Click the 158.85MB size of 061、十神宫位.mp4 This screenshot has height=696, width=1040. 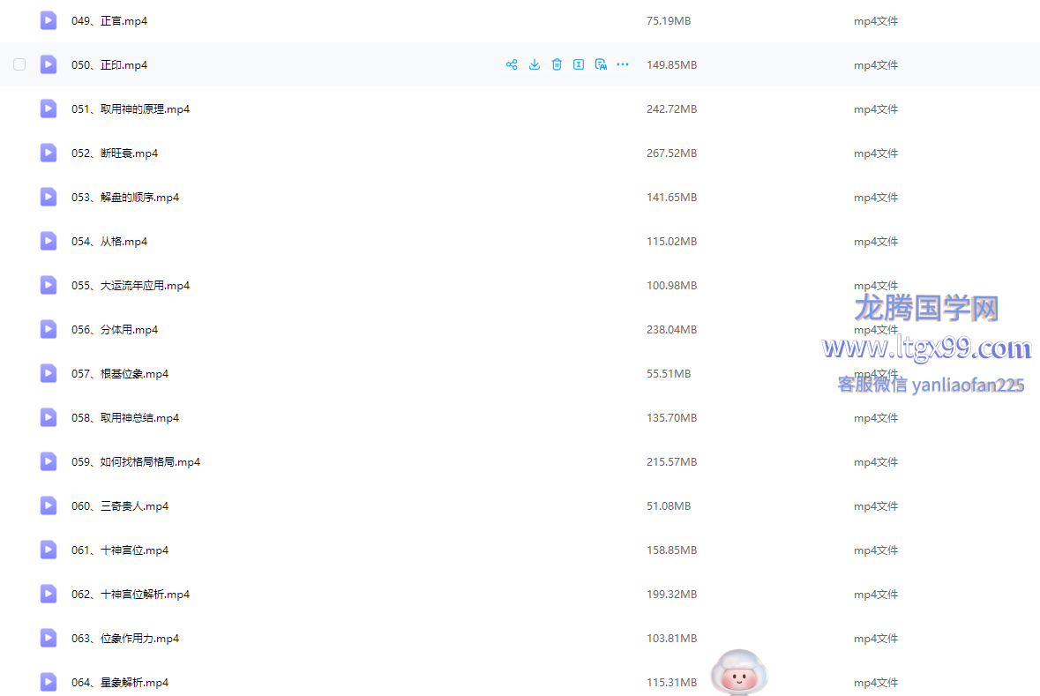(671, 550)
